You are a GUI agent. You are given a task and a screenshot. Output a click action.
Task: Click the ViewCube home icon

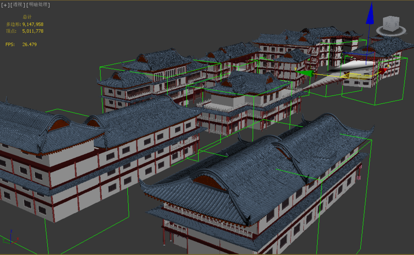tap(378, 14)
